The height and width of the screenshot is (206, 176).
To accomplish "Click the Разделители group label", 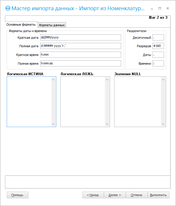I will click(137, 31).
